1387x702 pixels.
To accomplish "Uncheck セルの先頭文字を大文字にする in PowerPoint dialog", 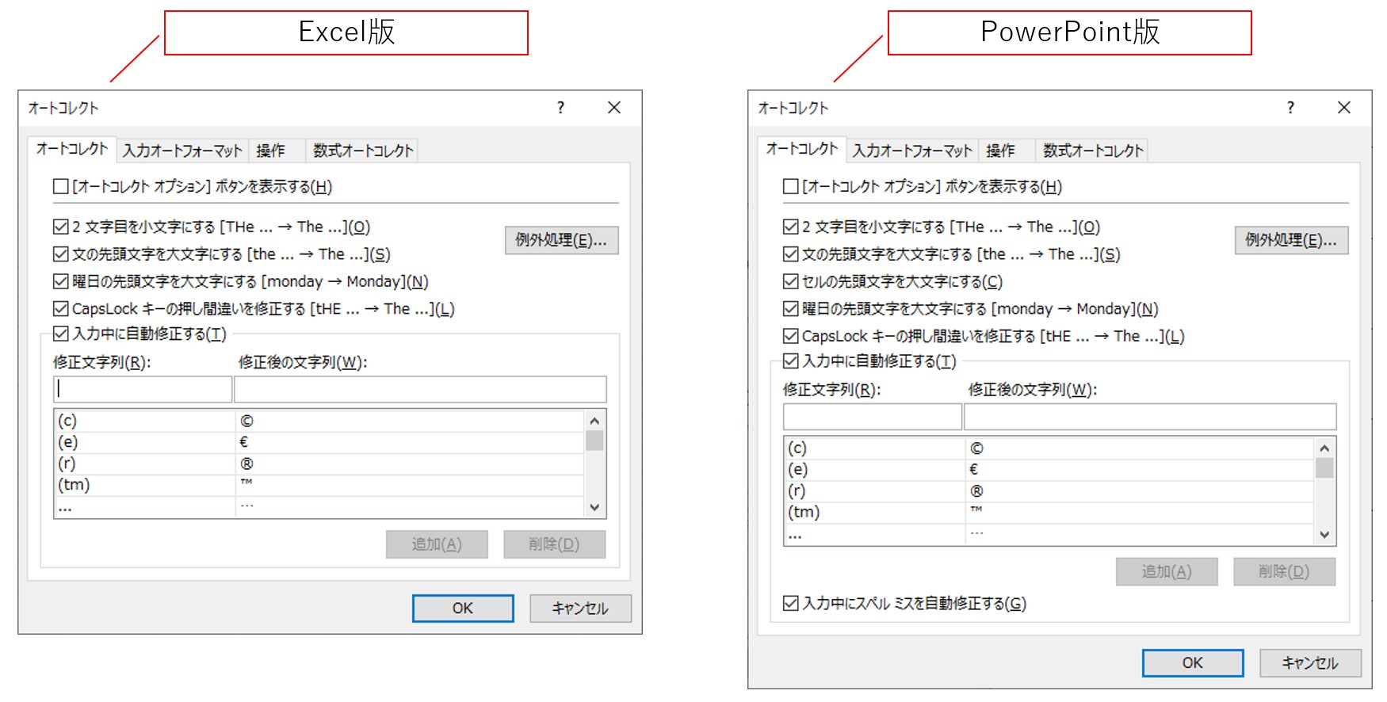I will [791, 282].
